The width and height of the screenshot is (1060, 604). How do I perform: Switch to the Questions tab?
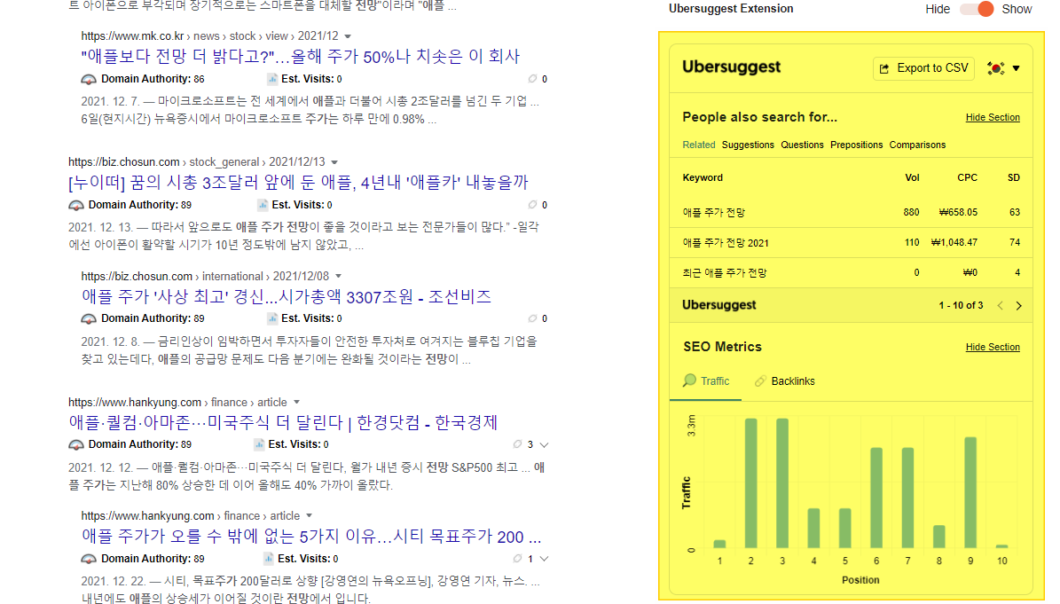pyautogui.click(x=802, y=145)
